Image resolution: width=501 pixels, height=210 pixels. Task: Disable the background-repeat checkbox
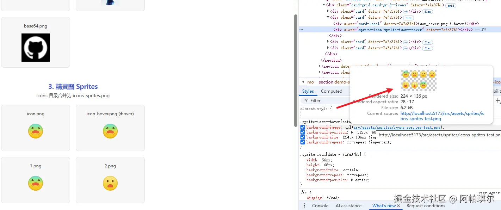click(303, 142)
